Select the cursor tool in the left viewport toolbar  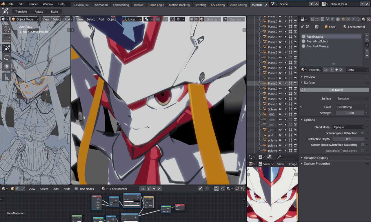[6, 29]
